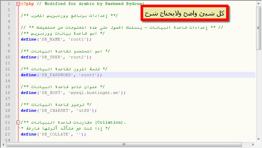Place cursor on the DB_NAME define line
This screenshot has height=148, width=262.
tap(55, 39)
